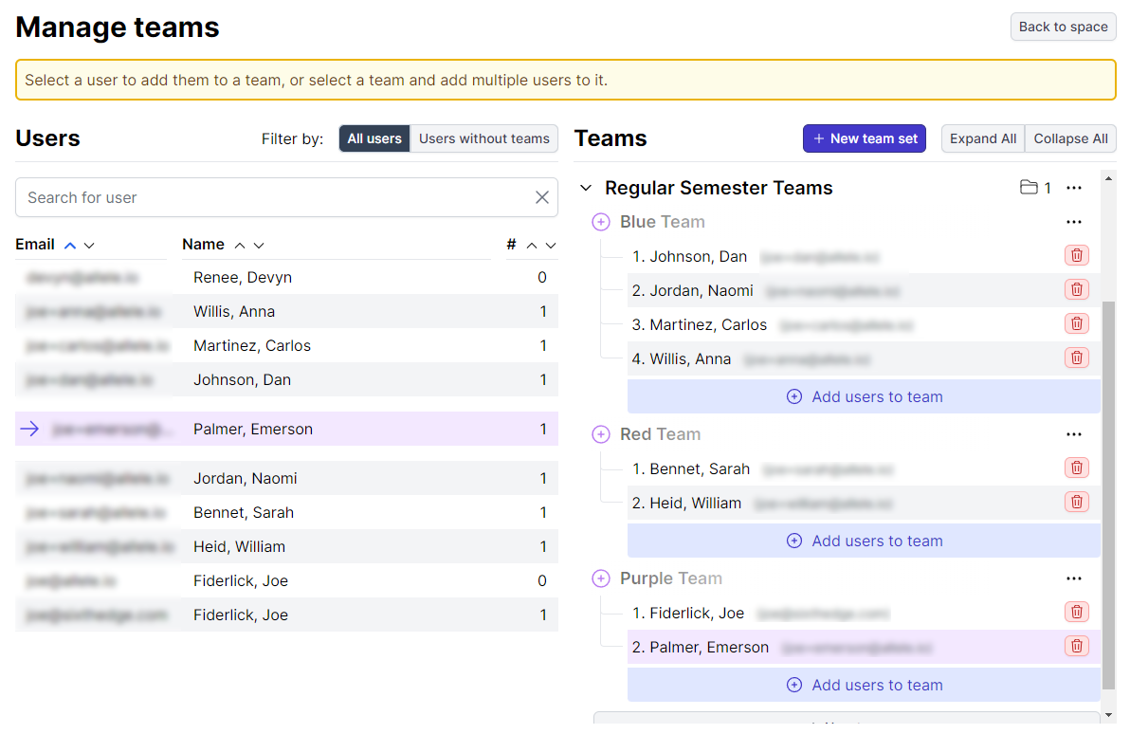Show only Users without teams
Viewport: 1130px width, 734px height.
(483, 138)
